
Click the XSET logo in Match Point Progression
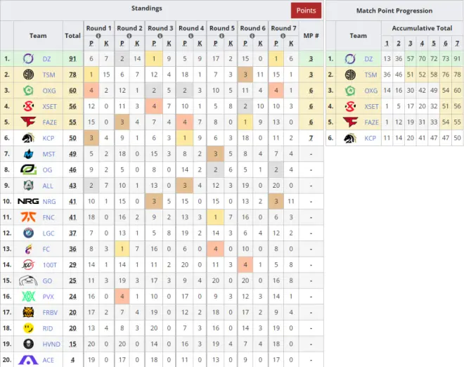(350, 106)
